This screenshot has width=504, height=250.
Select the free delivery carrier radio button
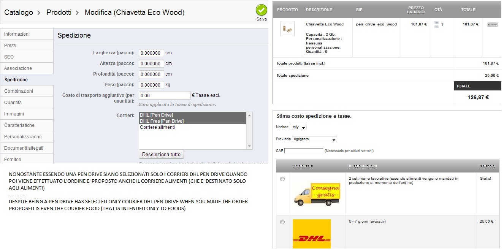tap(282, 179)
